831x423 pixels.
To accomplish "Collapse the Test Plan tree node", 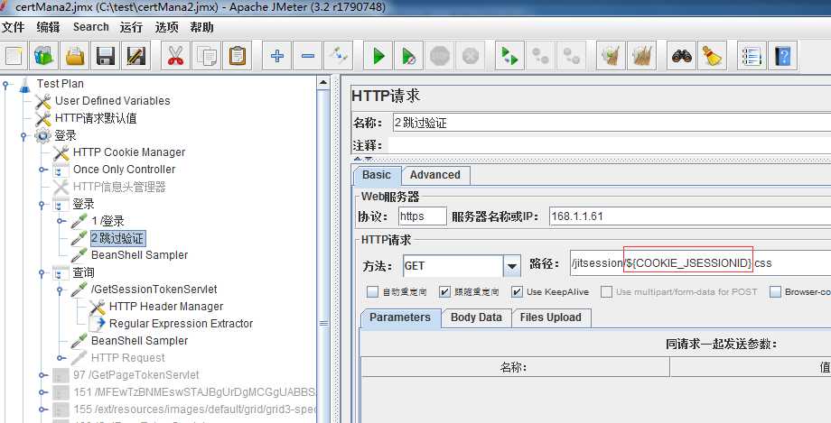I will point(5,84).
